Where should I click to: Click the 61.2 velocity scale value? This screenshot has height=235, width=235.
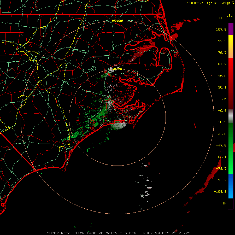[x=222, y=64]
